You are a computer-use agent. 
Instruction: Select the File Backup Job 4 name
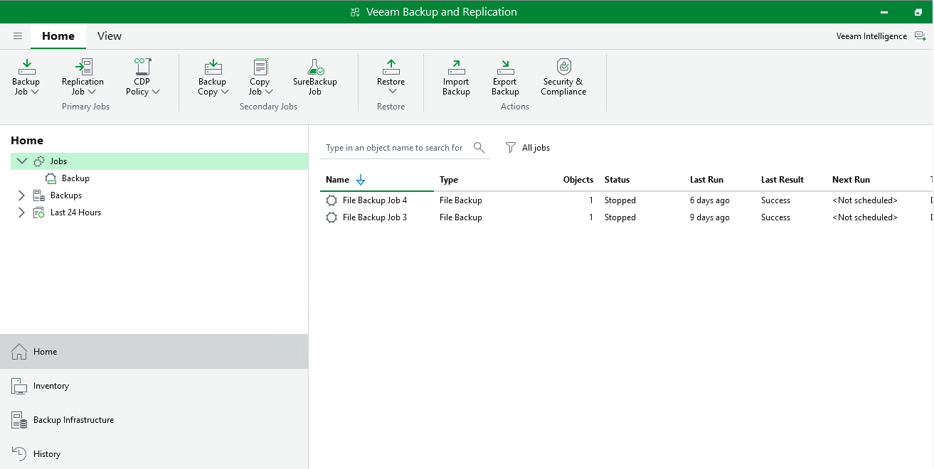[x=375, y=200]
